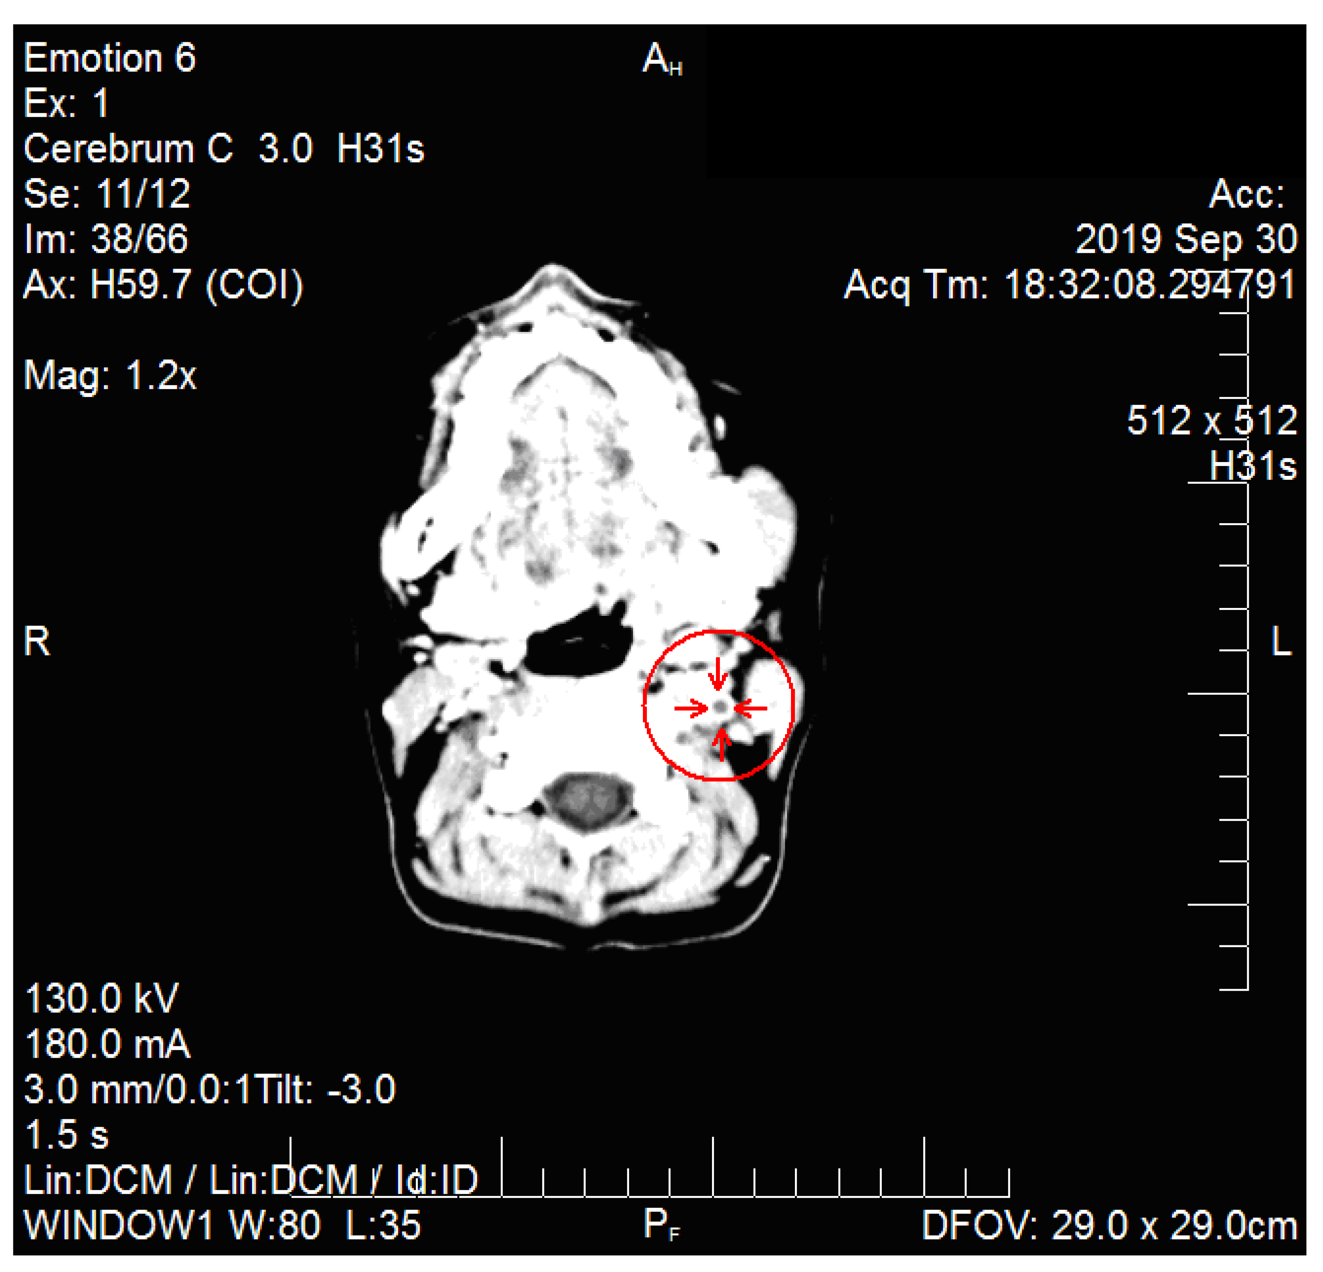Click the 'Mag: 1.2x' magnification label
This screenshot has height=1272, width=1323.
point(110,375)
